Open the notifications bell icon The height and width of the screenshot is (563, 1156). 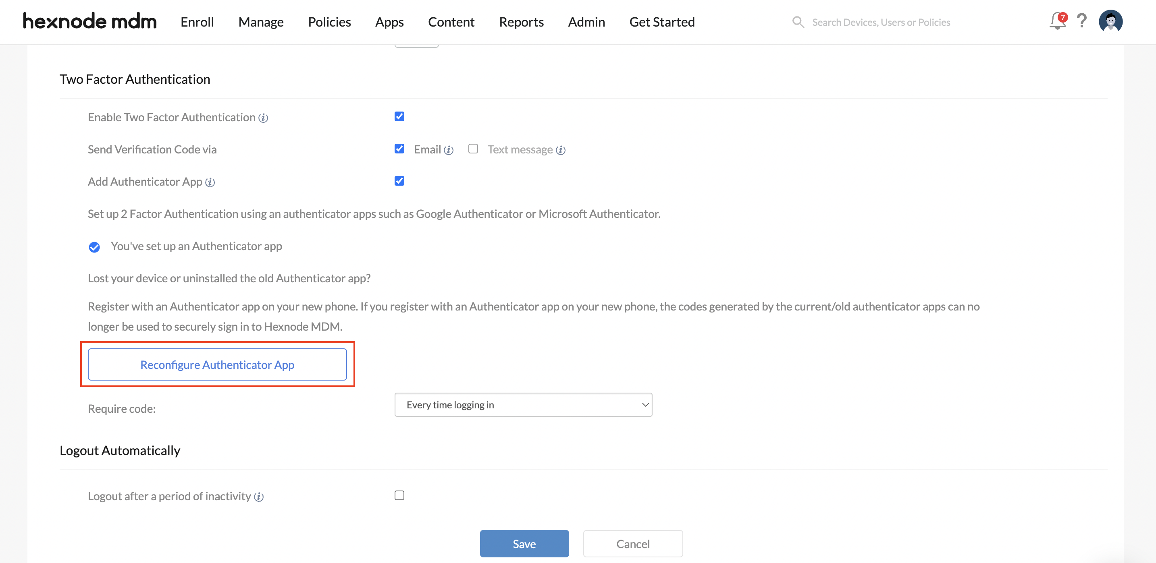pyautogui.click(x=1058, y=21)
